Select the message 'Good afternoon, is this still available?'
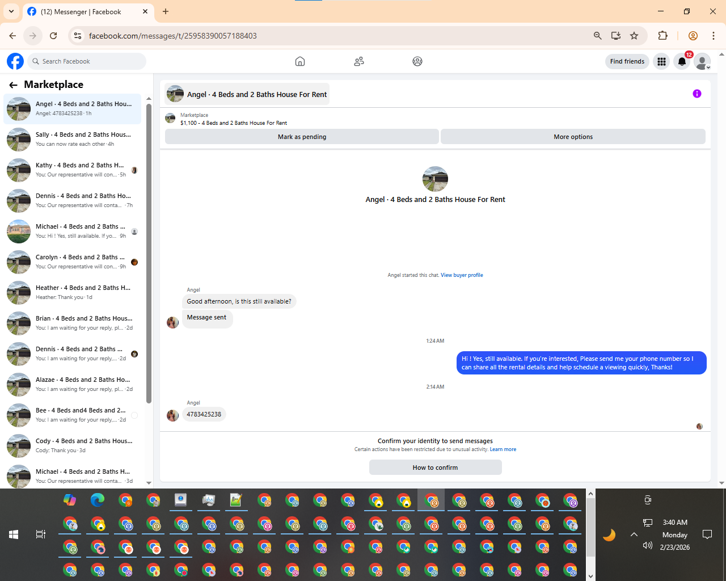 pos(239,301)
